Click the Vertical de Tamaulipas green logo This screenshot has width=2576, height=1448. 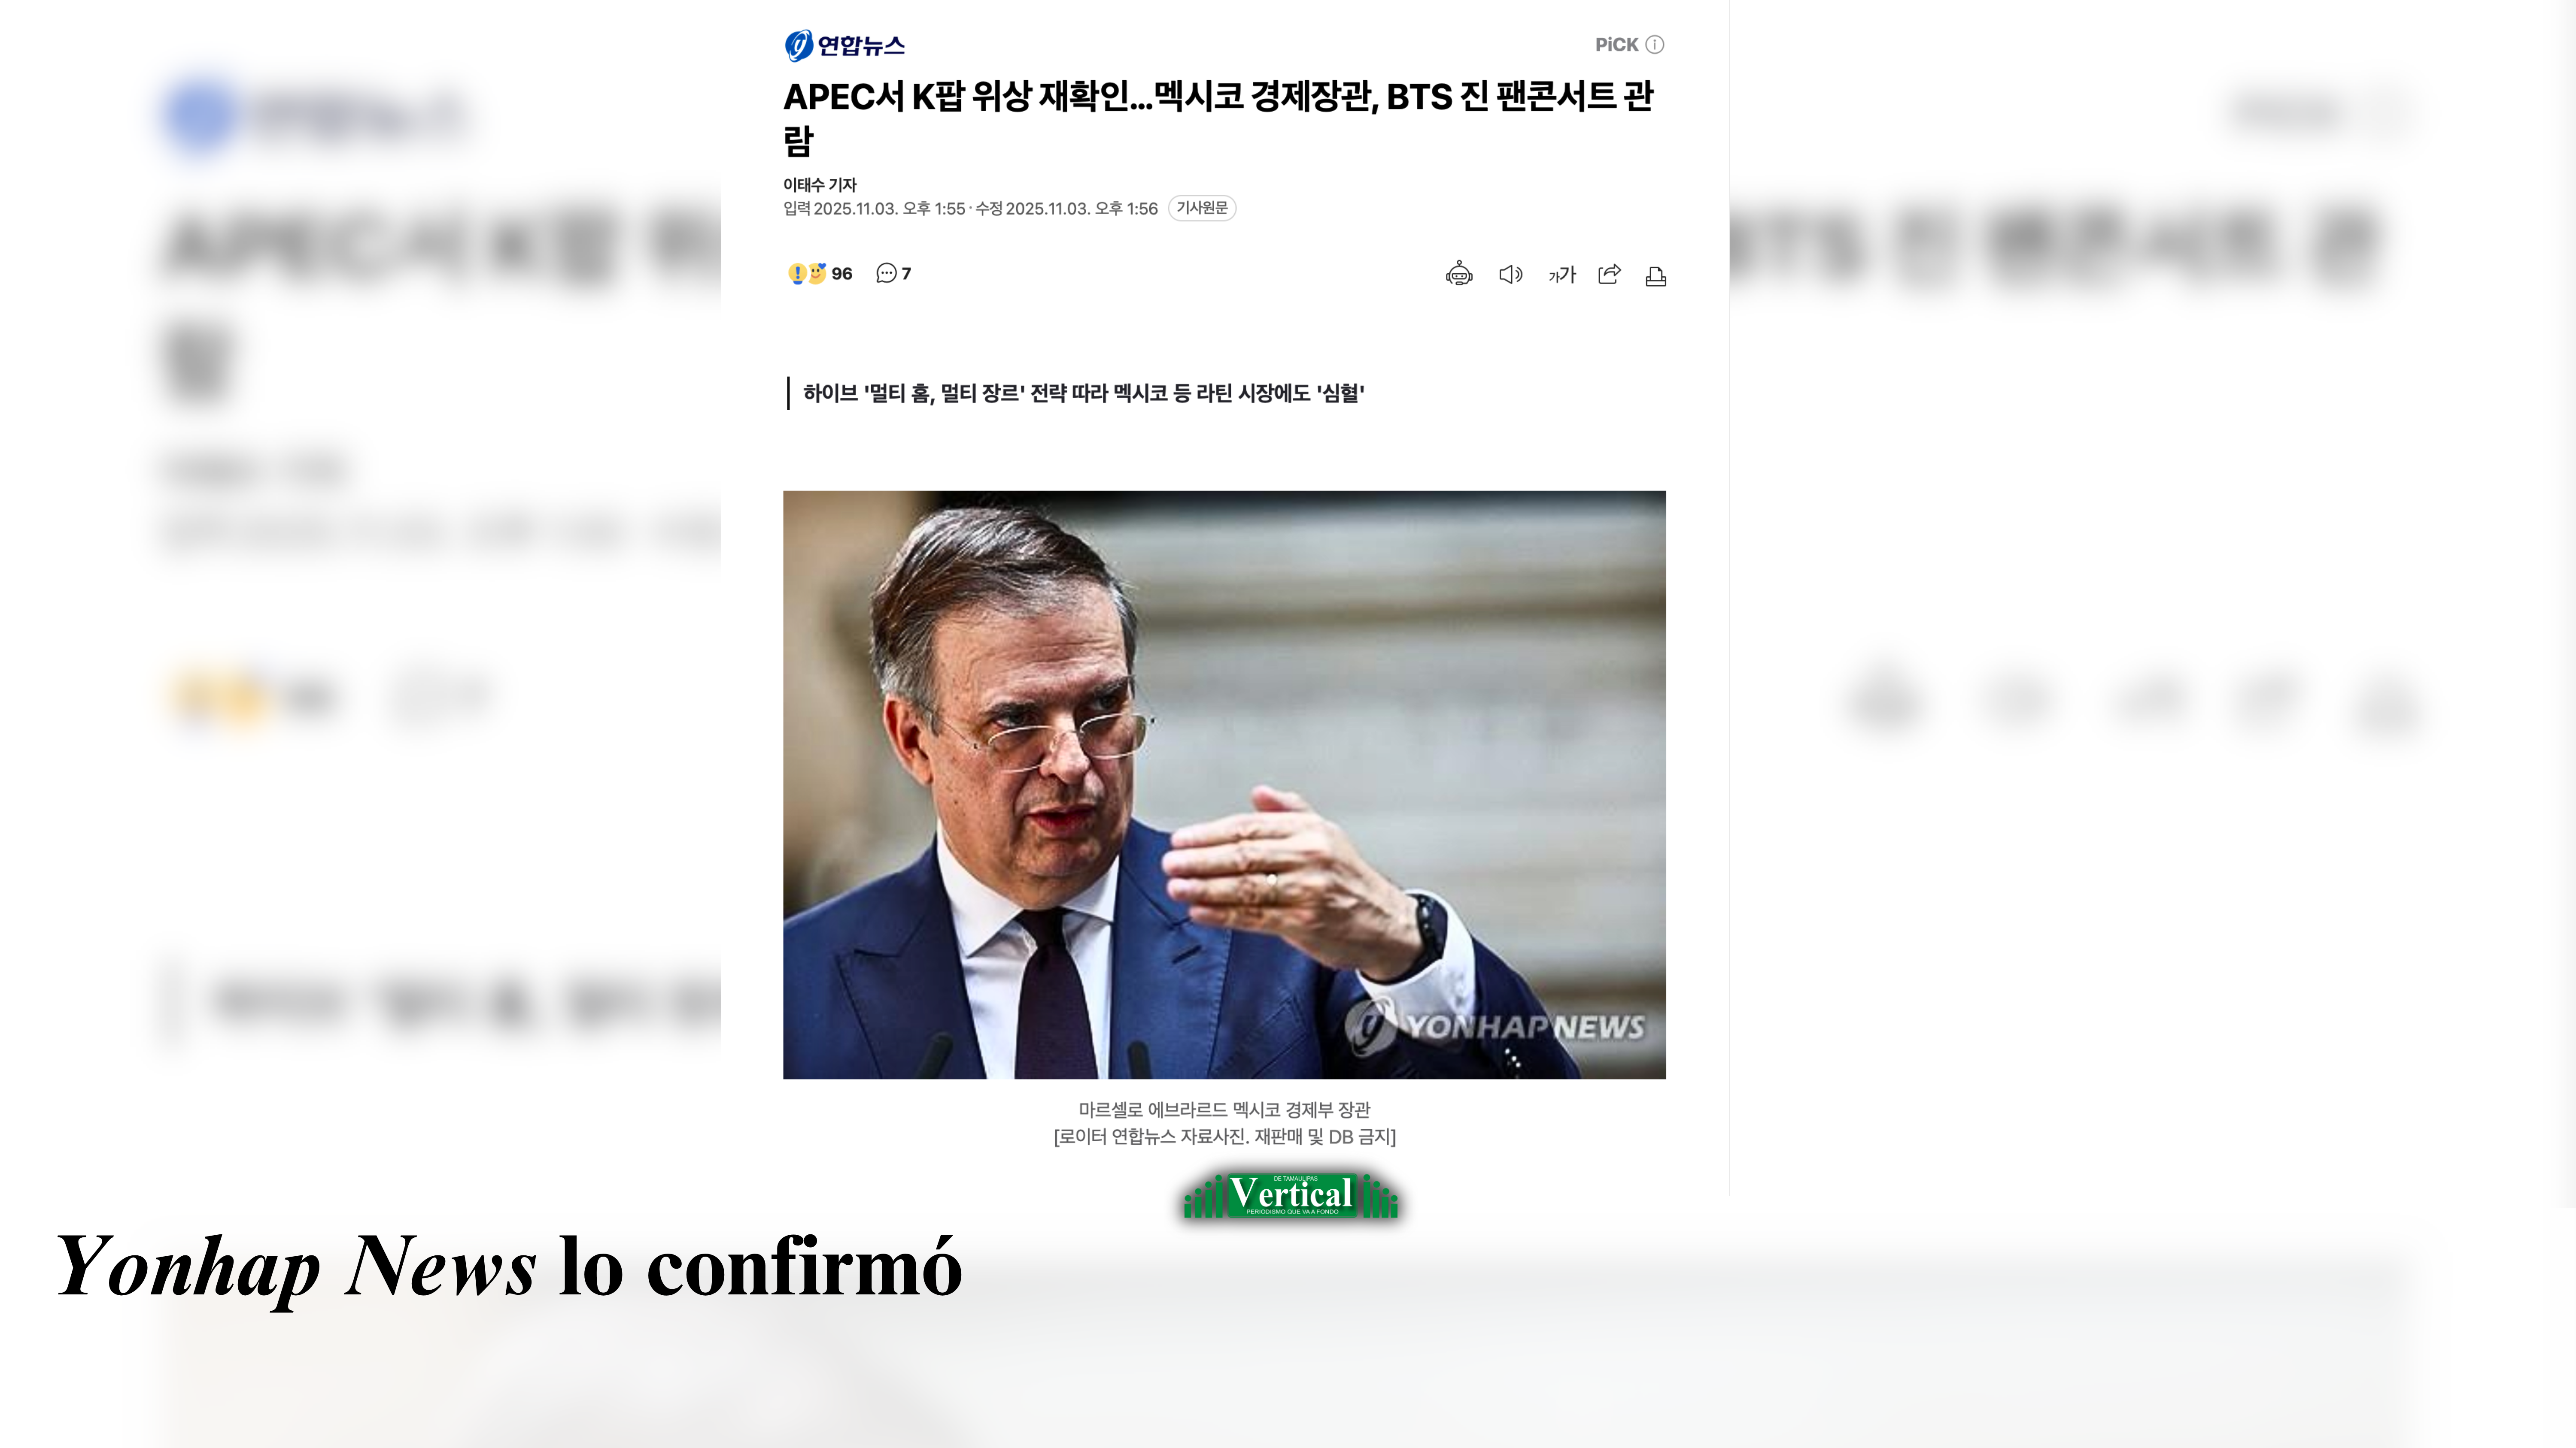click(1290, 1195)
